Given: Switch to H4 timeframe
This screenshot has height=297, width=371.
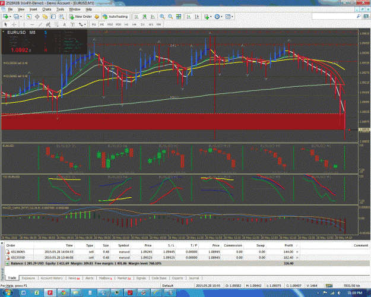Looking at the screenshot, I should (134, 24).
